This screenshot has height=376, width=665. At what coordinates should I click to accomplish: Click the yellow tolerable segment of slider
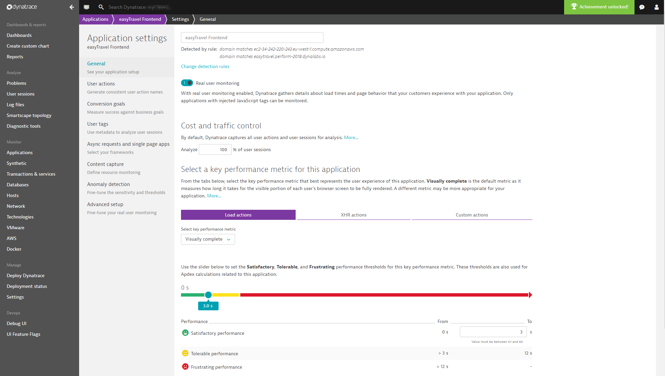point(226,295)
